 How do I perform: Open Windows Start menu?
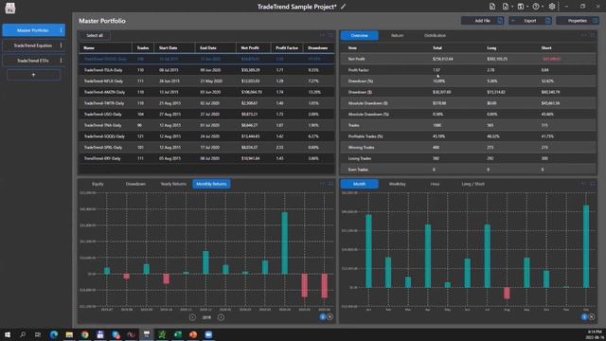click(x=8, y=334)
